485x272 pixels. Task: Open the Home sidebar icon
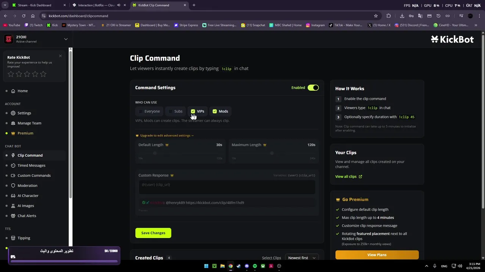[13, 91]
